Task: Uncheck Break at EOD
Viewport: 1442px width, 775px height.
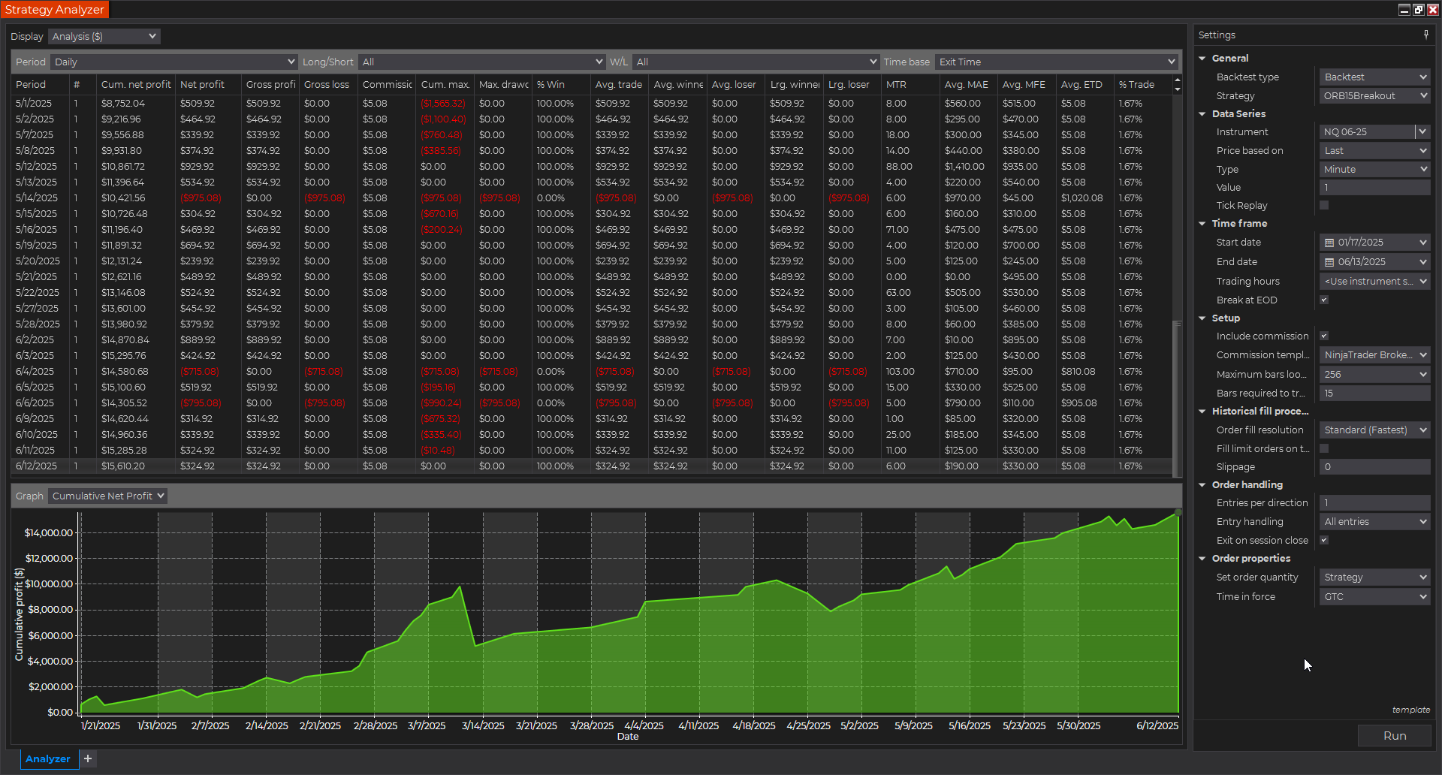Action: (x=1324, y=300)
